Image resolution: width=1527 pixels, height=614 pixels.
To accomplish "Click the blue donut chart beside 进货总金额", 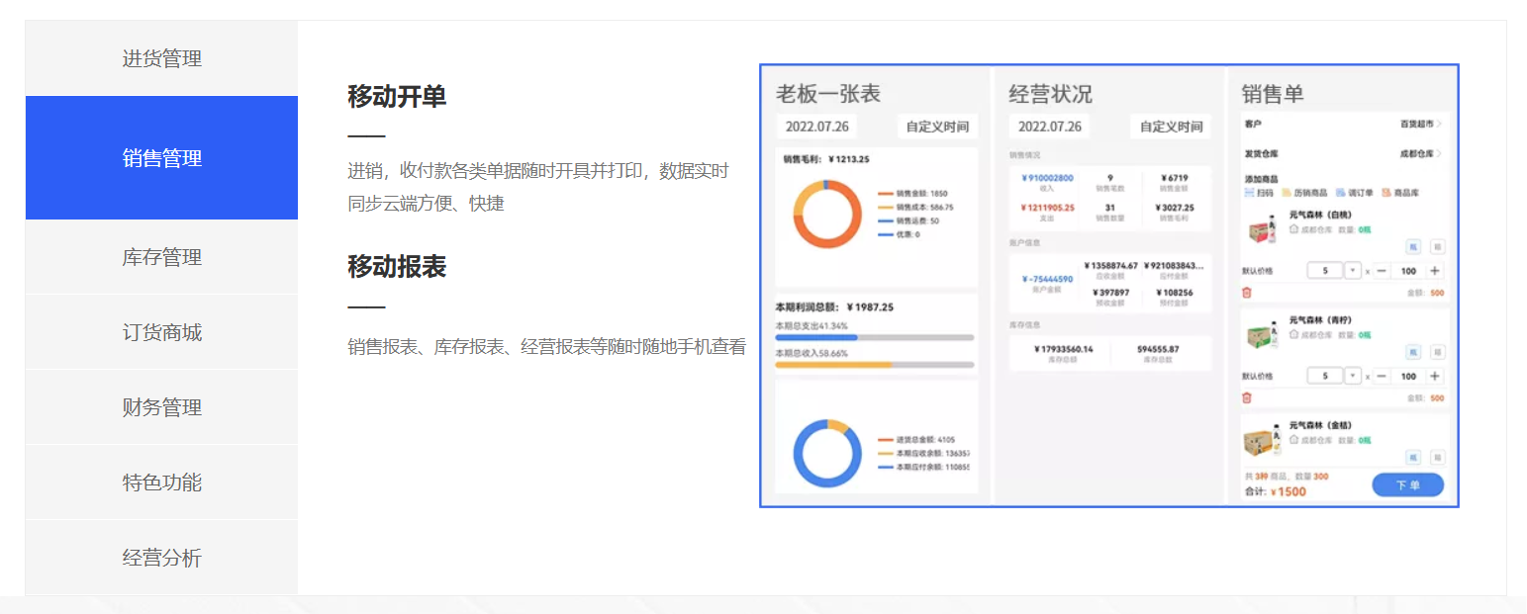I will (x=826, y=454).
